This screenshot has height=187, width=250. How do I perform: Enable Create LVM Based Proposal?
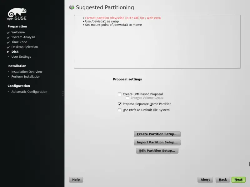pyautogui.click(x=120, y=94)
